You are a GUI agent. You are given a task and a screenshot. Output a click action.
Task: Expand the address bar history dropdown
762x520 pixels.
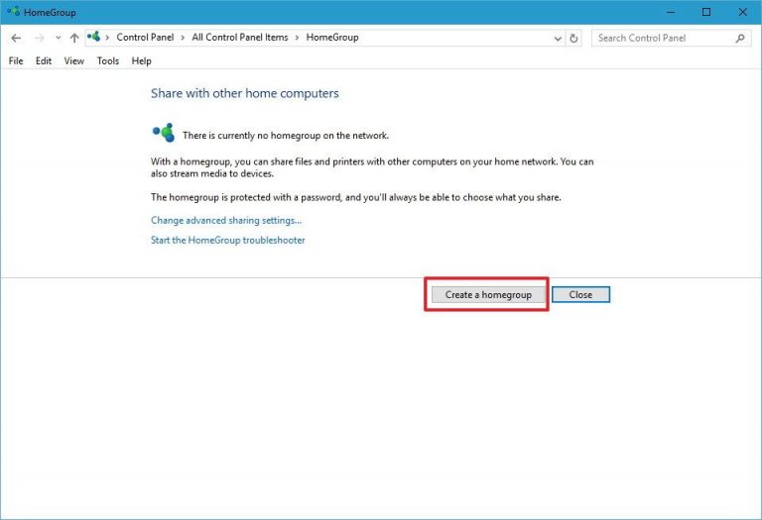click(557, 38)
